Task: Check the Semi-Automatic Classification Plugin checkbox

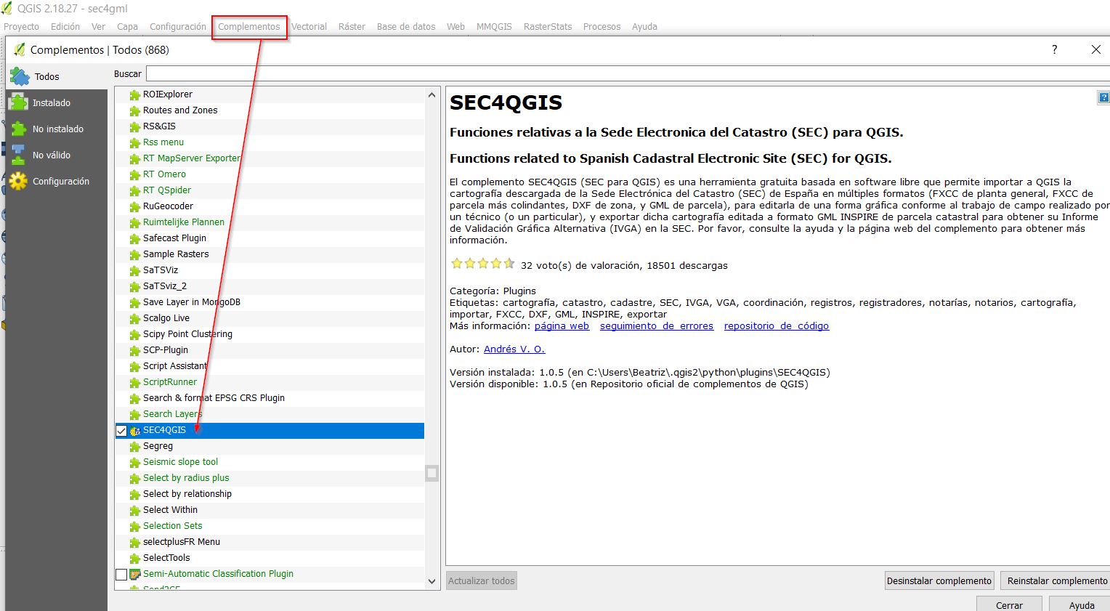Action: tap(121, 575)
